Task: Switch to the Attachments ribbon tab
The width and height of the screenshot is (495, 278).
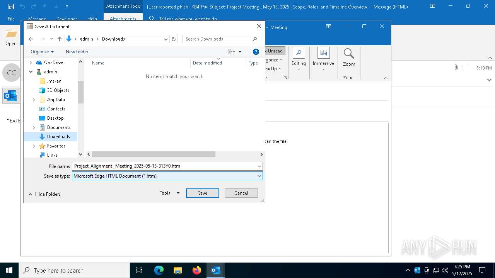Action: point(123,19)
